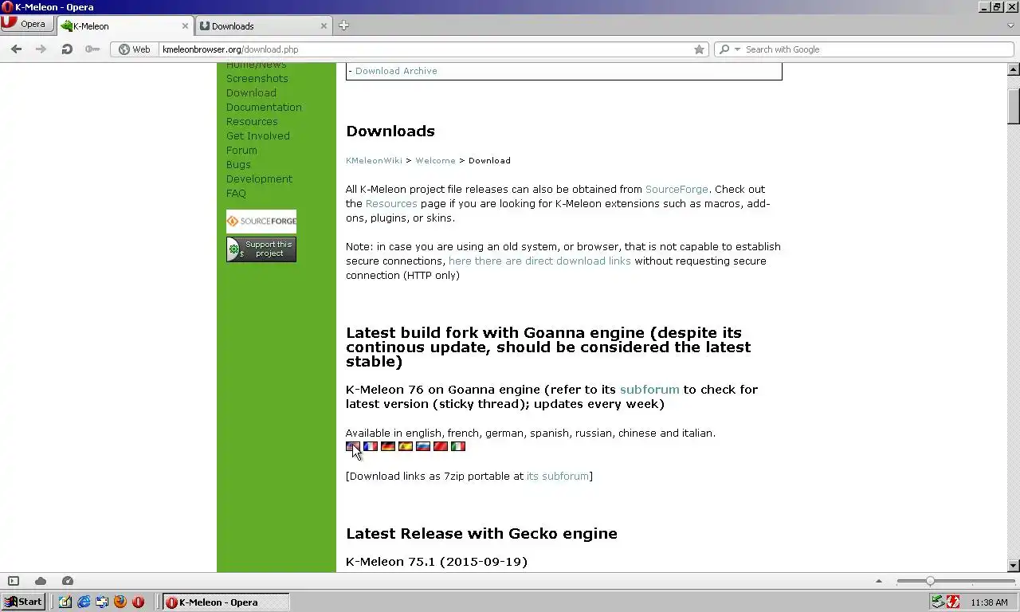The width and height of the screenshot is (1020, 612).
Task: Open the zoom options arrow beside slider
Action: pyautogui.click(x=879, y=581)
